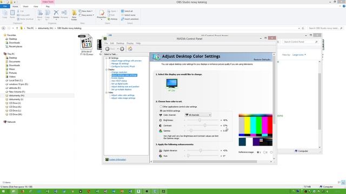Screen dimensions: 346x194
Task: Open the NVIDIA Display menu
Action: 130,43
